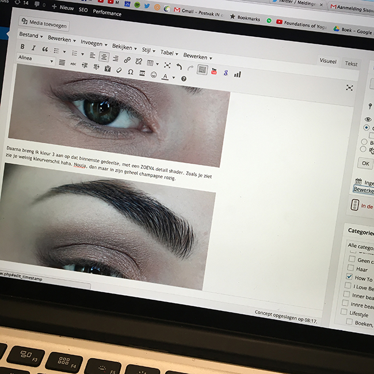This screenshot has width=374, height=374.
Task: Switch to the Visueel editor tab
Action: pos(328,61)
